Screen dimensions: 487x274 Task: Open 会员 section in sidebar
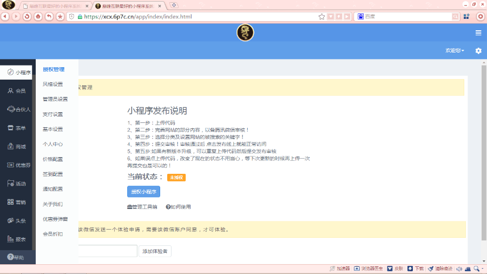(x=16, y=91)
